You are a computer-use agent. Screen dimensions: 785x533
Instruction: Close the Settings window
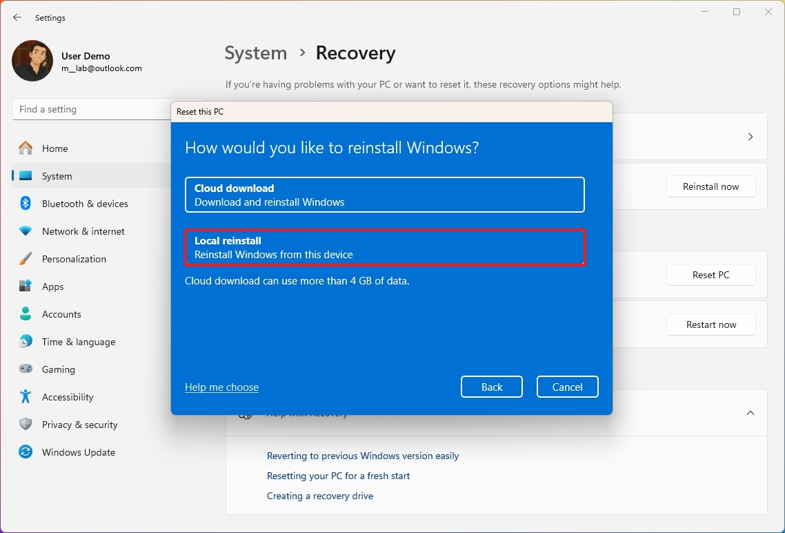768,12
